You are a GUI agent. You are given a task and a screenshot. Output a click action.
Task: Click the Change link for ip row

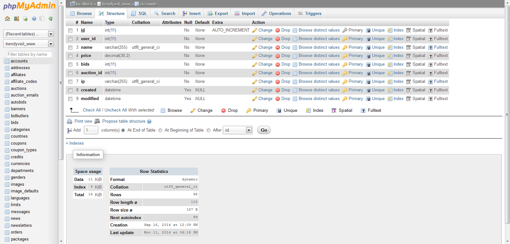click(265, 82)
